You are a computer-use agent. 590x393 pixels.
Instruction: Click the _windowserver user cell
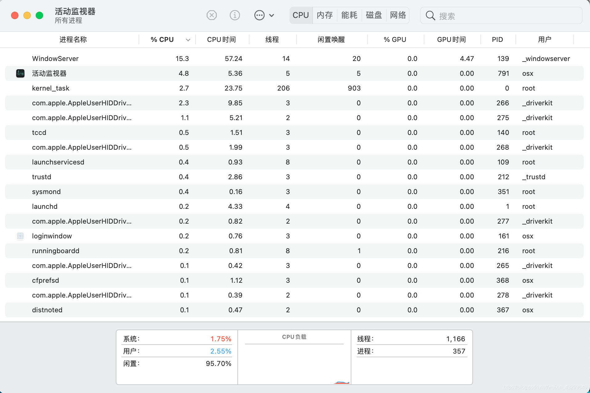546,59
